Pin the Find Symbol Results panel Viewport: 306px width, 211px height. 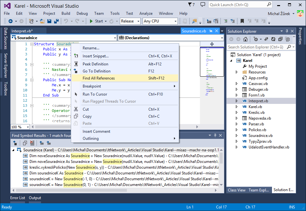point(215,135)
